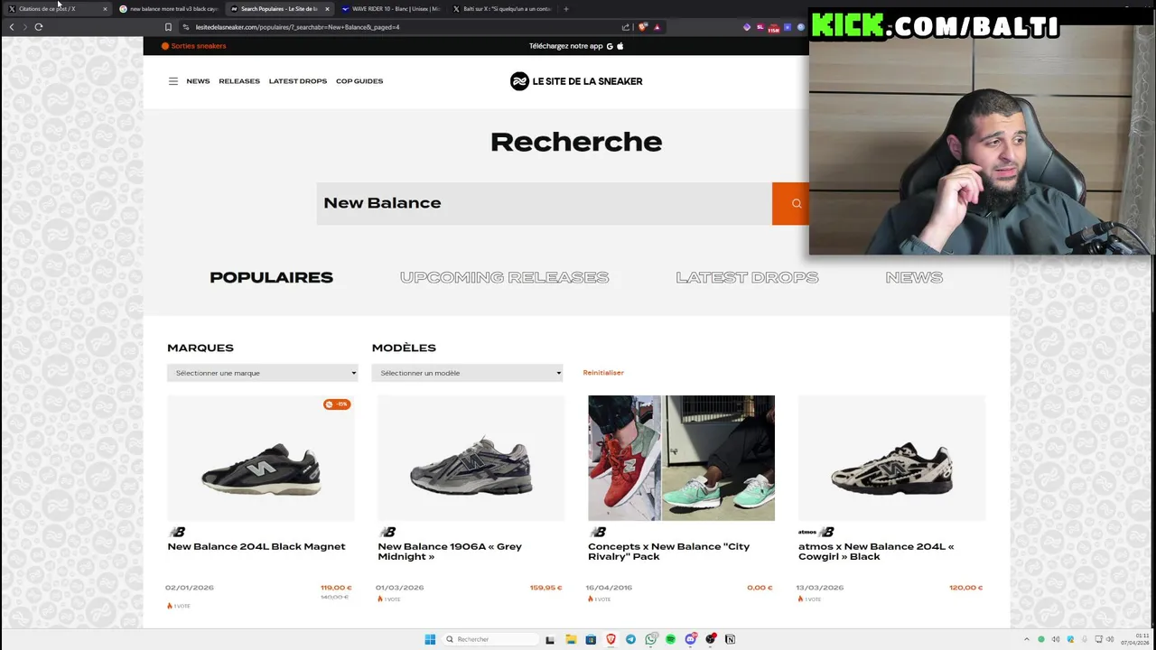The image size is (1156, 650).
Task: Click the browser forward arrow
Action: point(24,27)
